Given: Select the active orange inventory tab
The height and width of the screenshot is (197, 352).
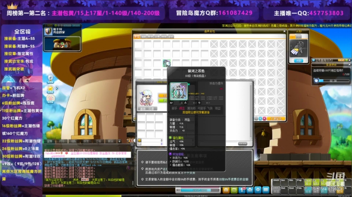Looking at the screenshot, I should click(137, 37).
